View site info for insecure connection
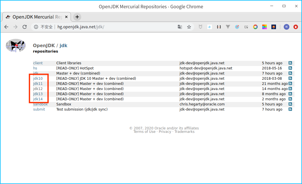The image size is (302, 184). coord(36,27)
